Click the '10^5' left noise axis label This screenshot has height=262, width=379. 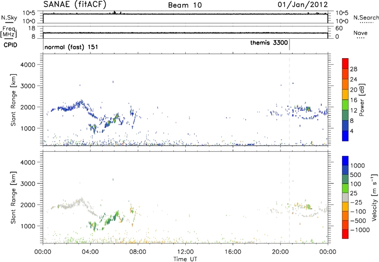(28, 13)
